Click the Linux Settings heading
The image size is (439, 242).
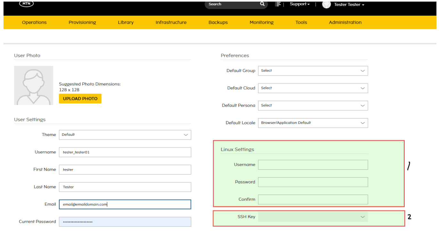237,149
